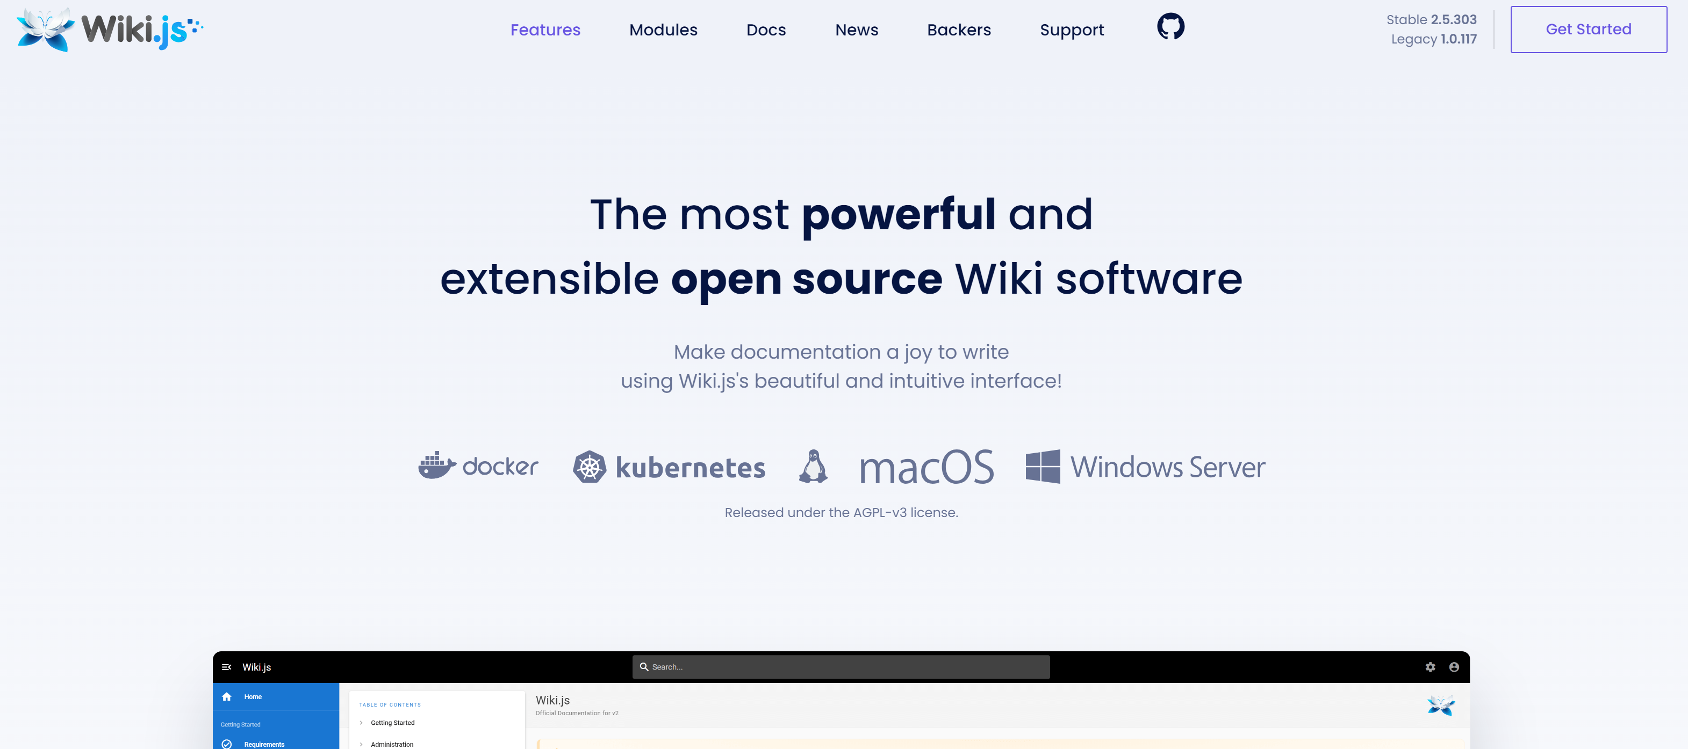Open the settings gear in demo wiki
1688x749 pixels.
[x=1431, y=667]
